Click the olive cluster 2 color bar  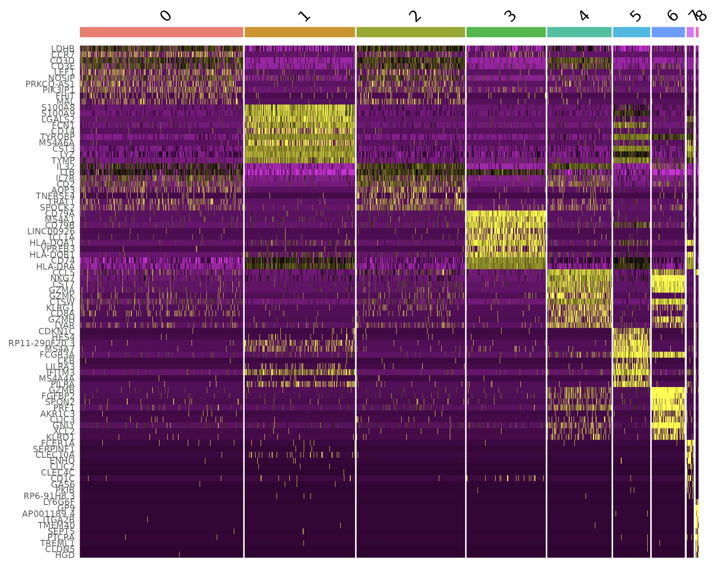click(x=411, y=32)
